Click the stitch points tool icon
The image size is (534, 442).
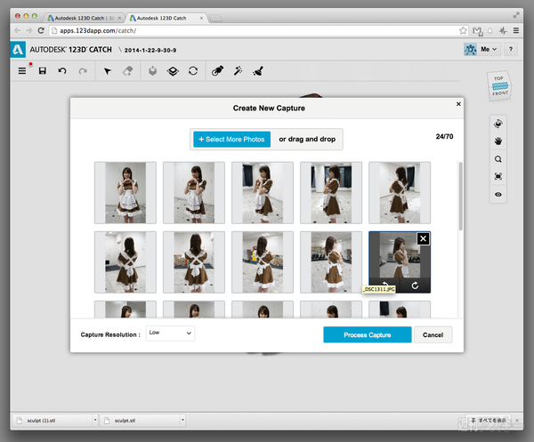[218, 71]
